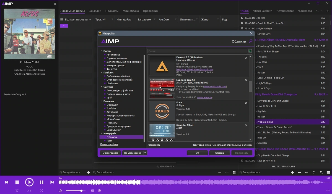The width and height of the screenshot is (332, 194).
Task: Open the Мои облака tab
Action: point(131,11)
